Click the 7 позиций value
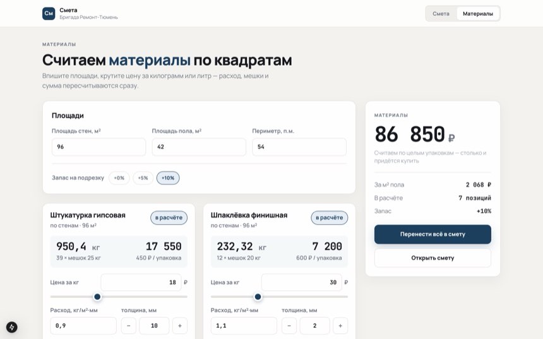This screenshot has height=339, width=543. 475,198
